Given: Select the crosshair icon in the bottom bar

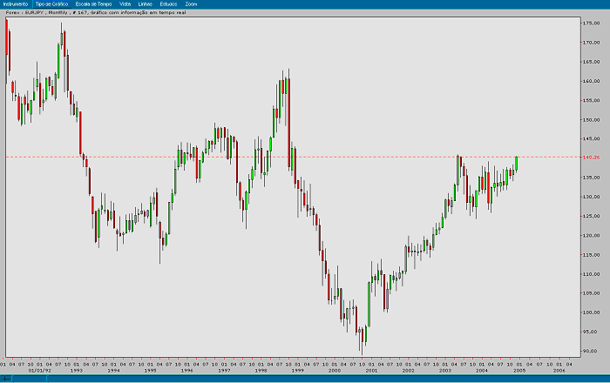Looking at the screenshot, I should coord(5,379).
